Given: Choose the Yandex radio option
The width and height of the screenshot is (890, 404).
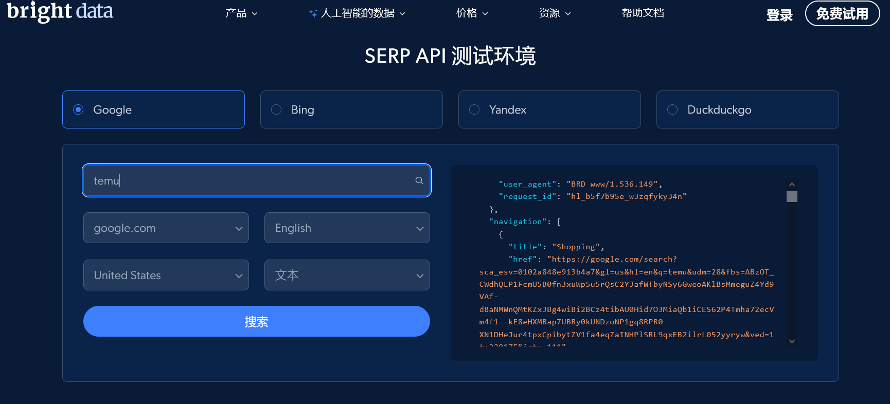Looking at the screenshot, I should [x=474, y=109].
